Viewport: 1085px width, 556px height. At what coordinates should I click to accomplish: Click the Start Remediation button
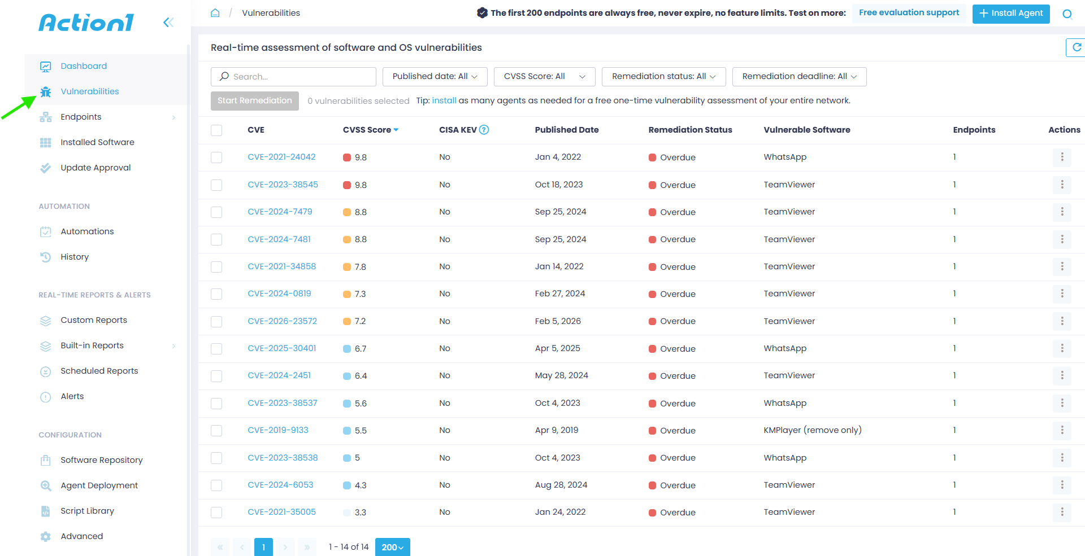point(255,101)
